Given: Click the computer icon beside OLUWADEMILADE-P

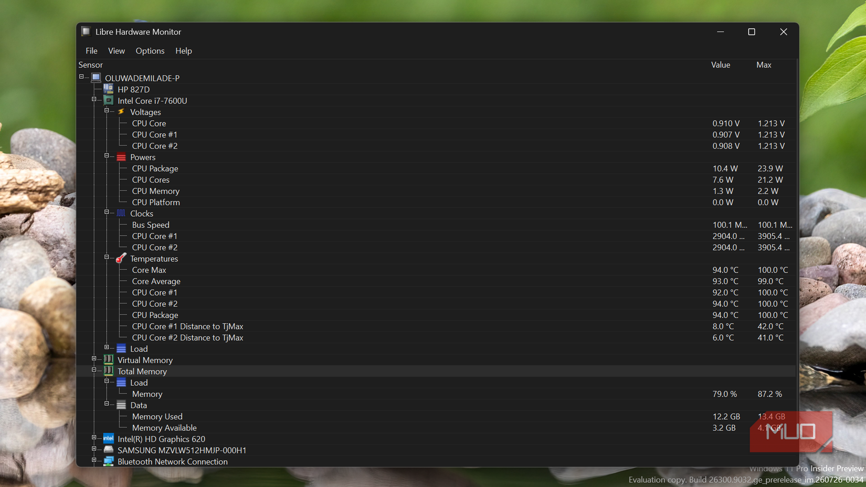Looking at the screenshot, I should (96, 78).
